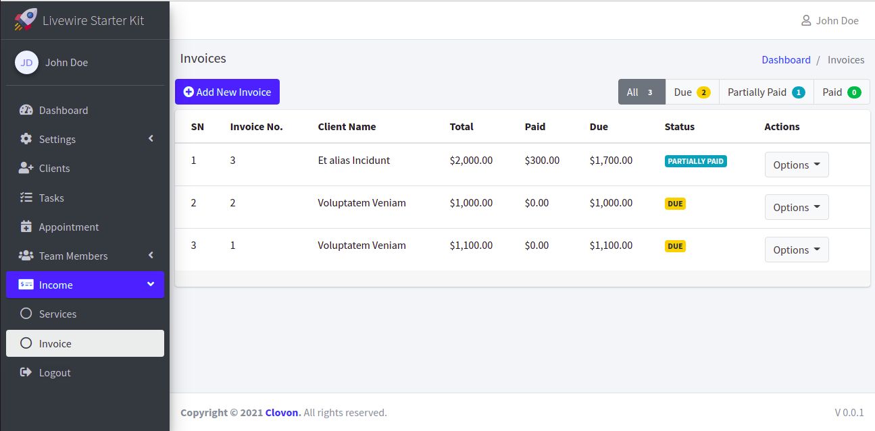Click the Clients user-plus icon
The width and height of the screenshot is (875, 431).
[26, 168]
